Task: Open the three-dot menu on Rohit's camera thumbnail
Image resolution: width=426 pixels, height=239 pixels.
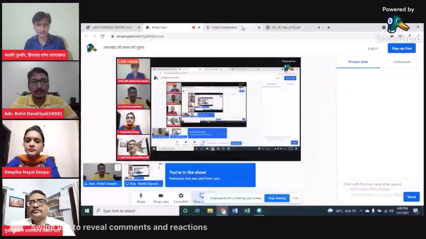Action: point(117,168)
